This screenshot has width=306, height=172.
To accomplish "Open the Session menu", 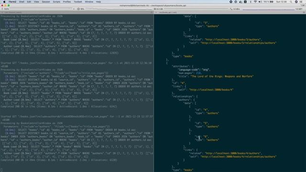I will pos(46,2).
